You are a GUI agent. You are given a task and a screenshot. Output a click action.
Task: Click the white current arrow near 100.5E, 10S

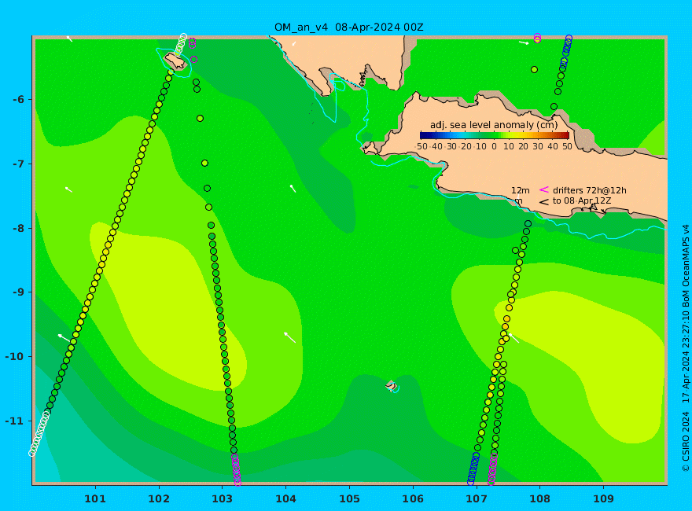[x=64, y=338]
